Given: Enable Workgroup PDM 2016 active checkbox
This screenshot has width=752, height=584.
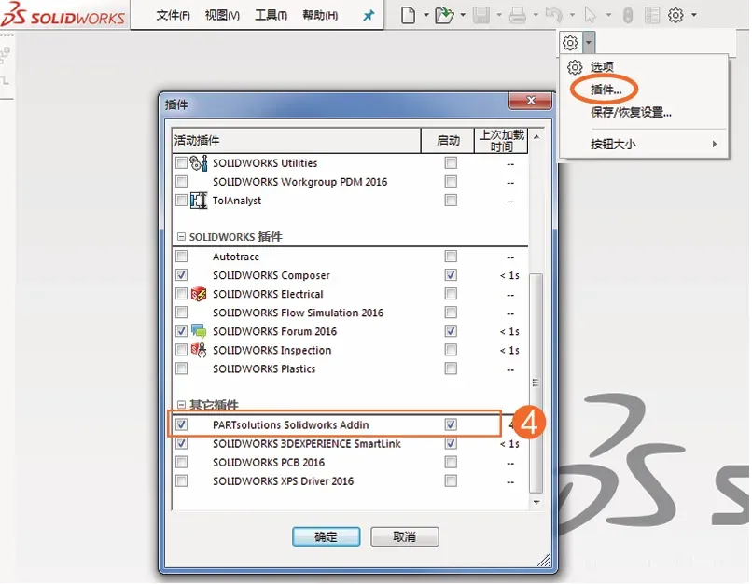Looking at the screenshot, I should (181, 182).
